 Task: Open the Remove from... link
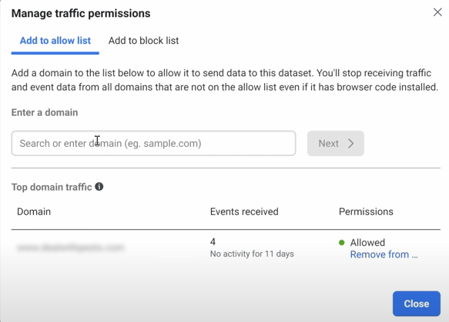[x=384, y=254]
